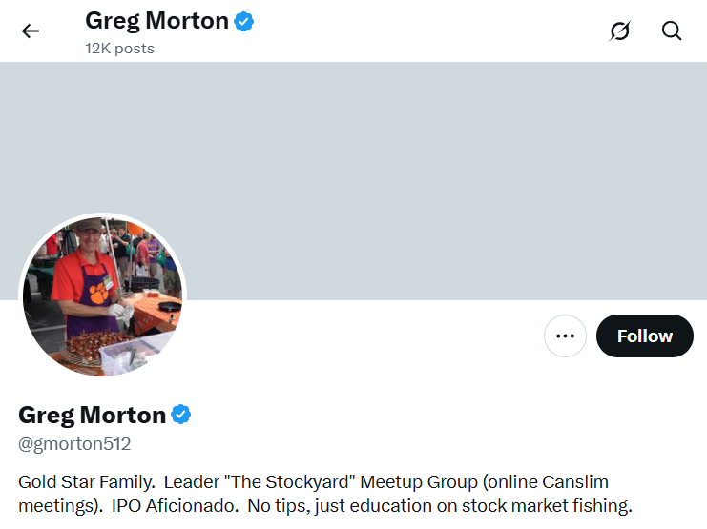
Task: Click the "Greg Morton" title in top header
Action: [x=156, y=20]
